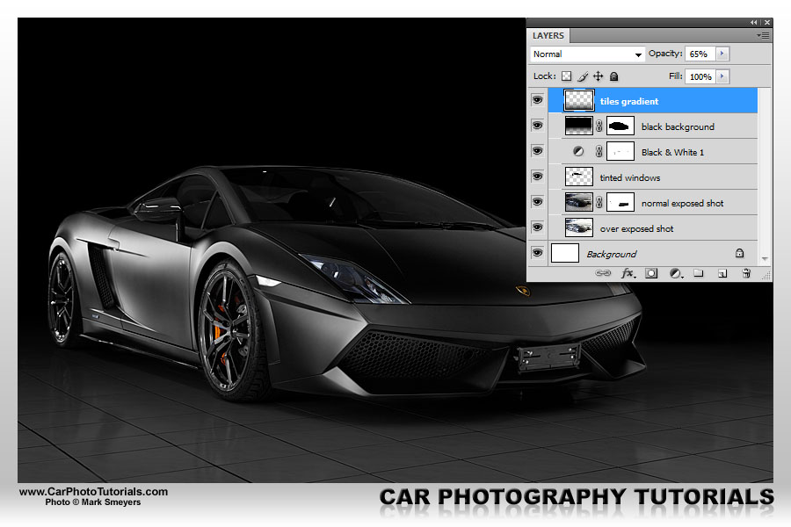
Task: Create a new group folder icon
Action: pos(698,273)
